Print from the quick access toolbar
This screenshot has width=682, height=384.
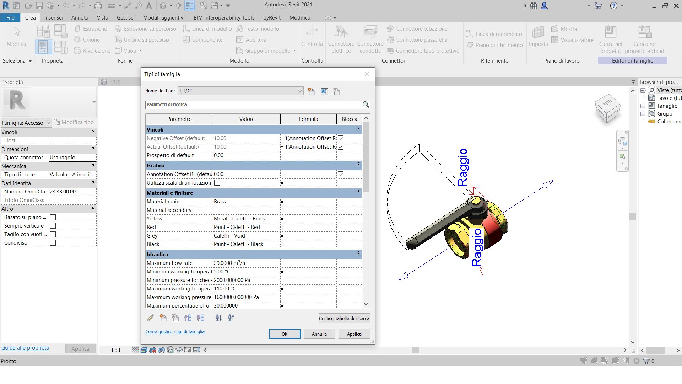point(98,6)
